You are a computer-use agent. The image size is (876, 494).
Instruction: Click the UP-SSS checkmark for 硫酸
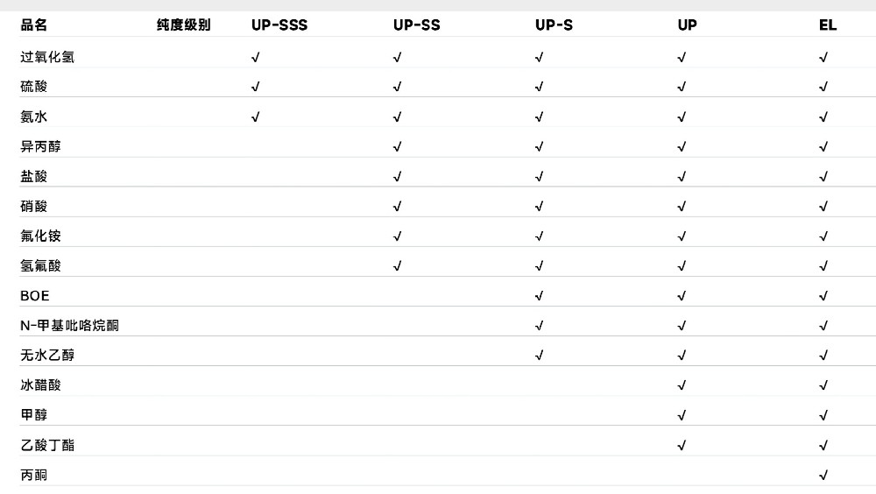click(255, 87)
